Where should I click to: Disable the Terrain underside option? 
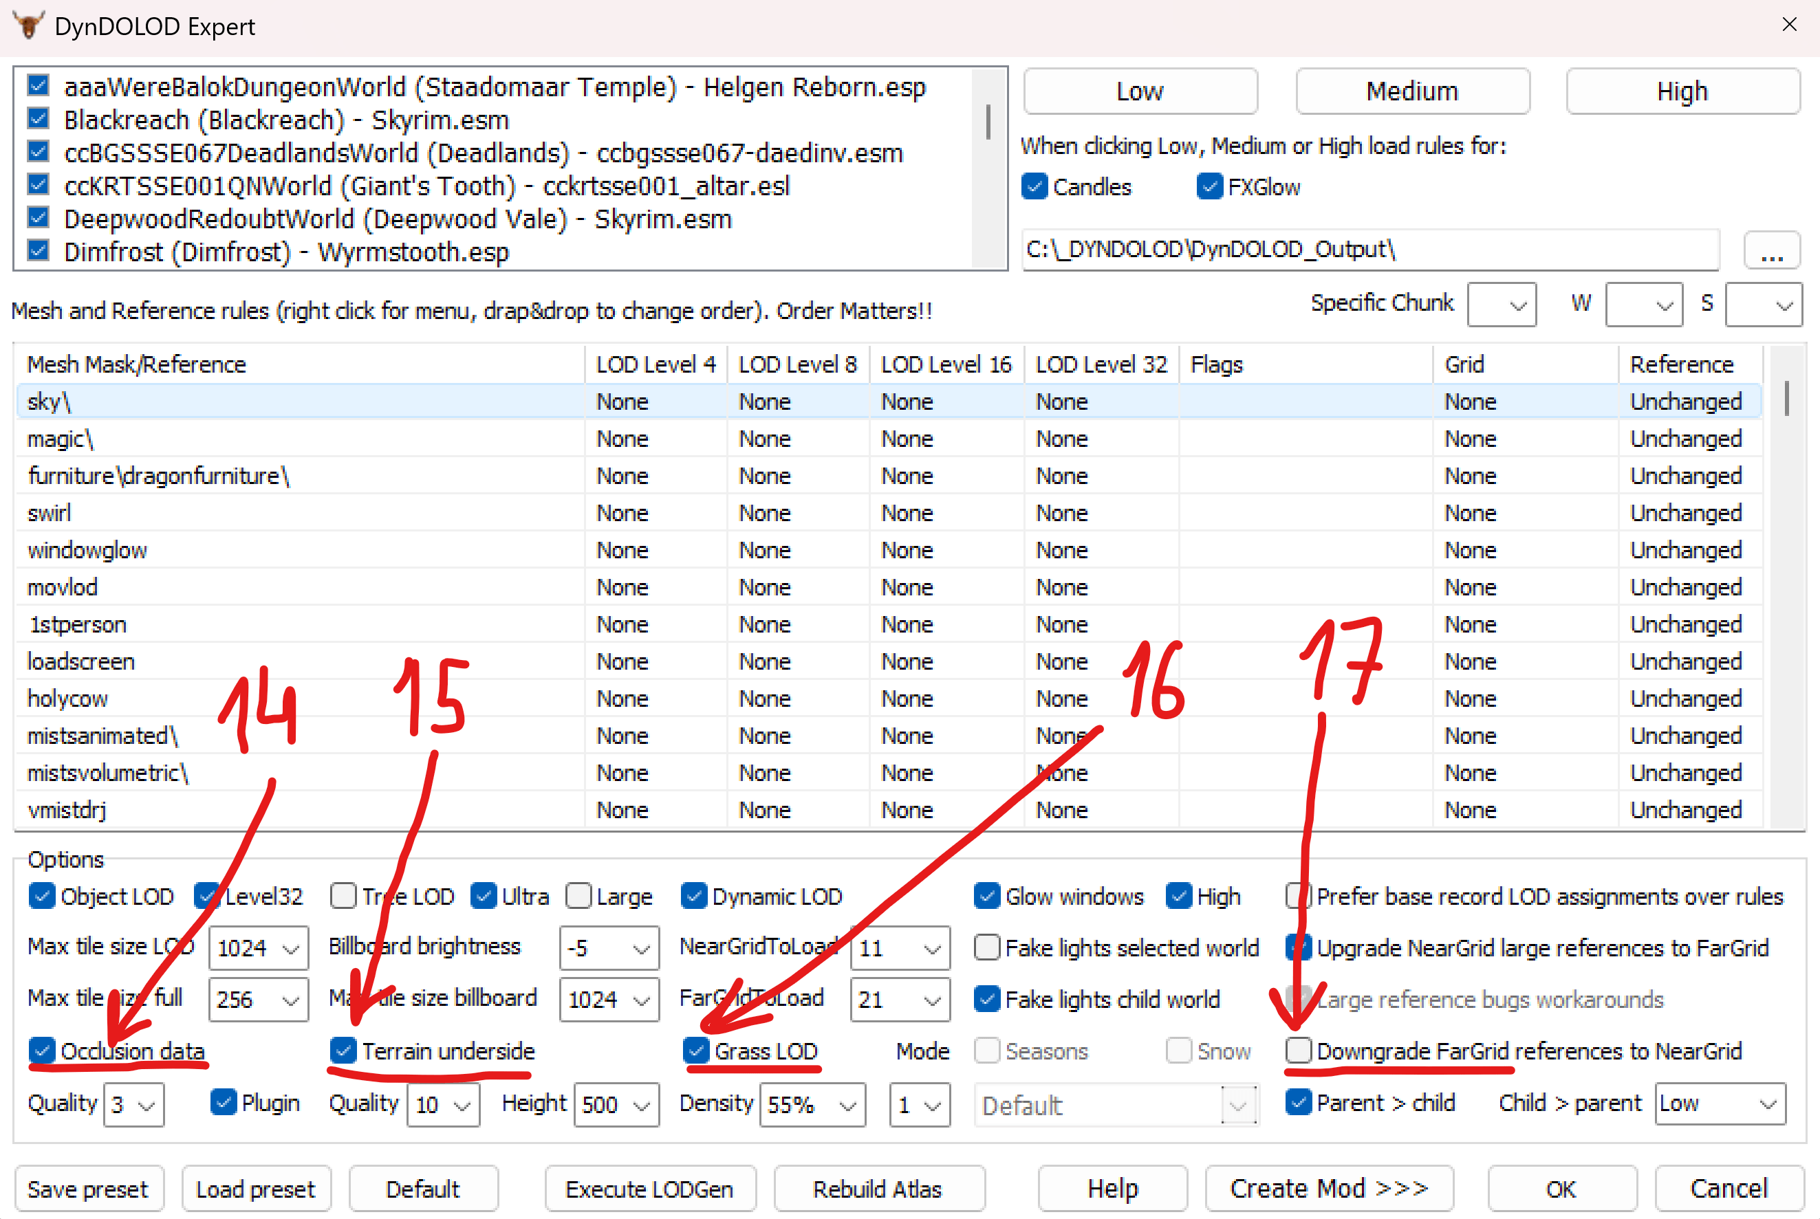(343, 1051)
